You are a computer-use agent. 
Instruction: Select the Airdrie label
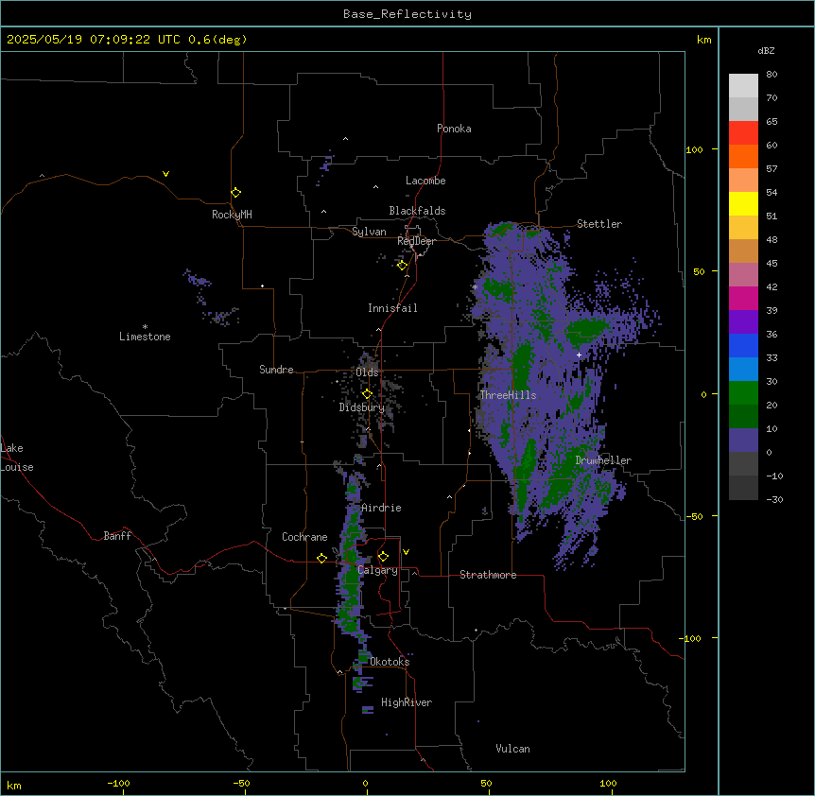coord(381,508)
